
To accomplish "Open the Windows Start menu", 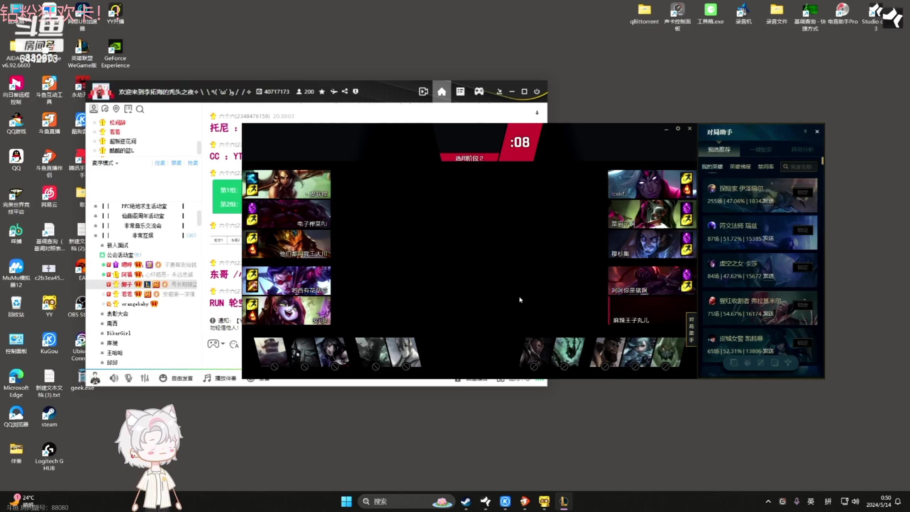I will click(346, 501).
